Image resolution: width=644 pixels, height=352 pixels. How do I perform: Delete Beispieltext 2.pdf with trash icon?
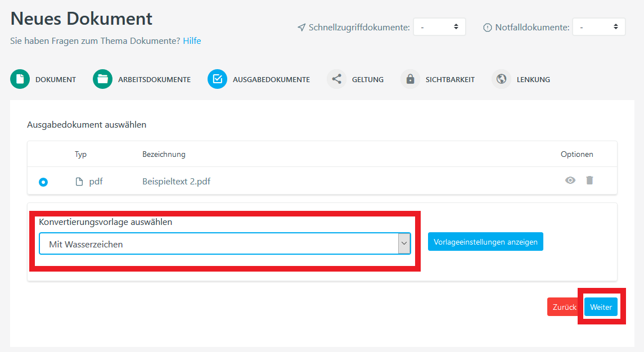(589, 180)
